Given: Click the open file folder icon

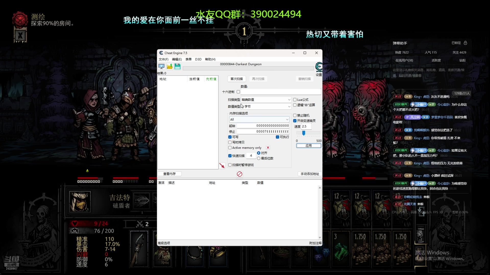Looking at the screenshot, I should [169, 67].
